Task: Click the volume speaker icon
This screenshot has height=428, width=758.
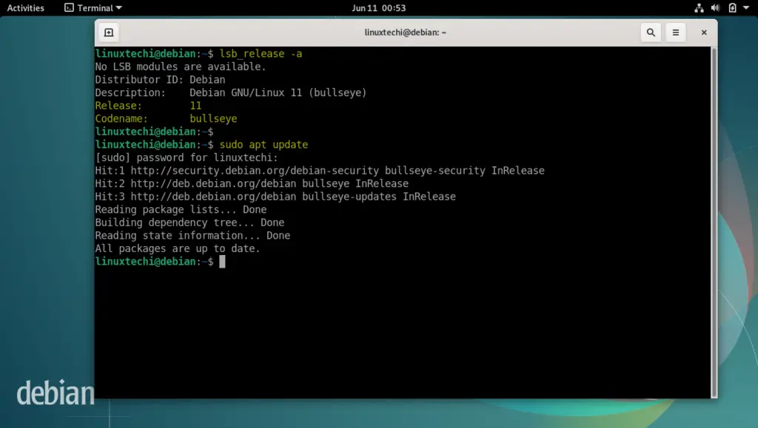Action: coord(716,7)
